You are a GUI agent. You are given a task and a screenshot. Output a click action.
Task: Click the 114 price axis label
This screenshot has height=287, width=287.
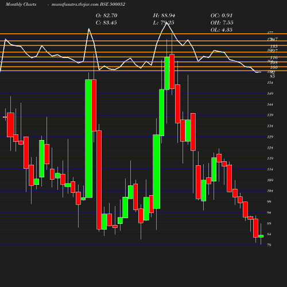click(x=270, y=169)
